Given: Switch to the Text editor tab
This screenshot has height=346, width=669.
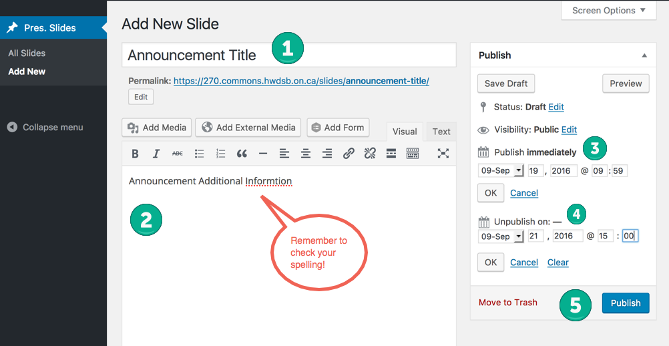Looking at the screenshot, I should click(441, 132).
